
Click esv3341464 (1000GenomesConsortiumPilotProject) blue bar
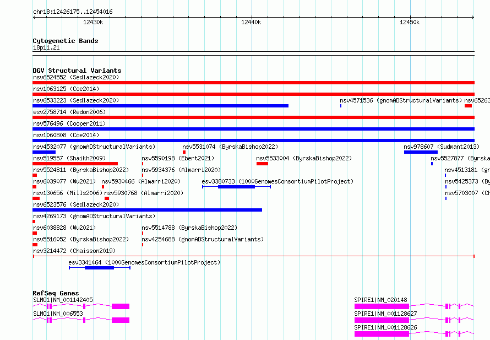[x=99, y=268]
